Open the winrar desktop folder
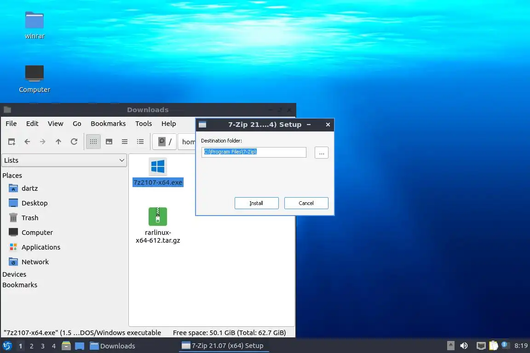Screen dimensions: 530x353 point(35,25)
